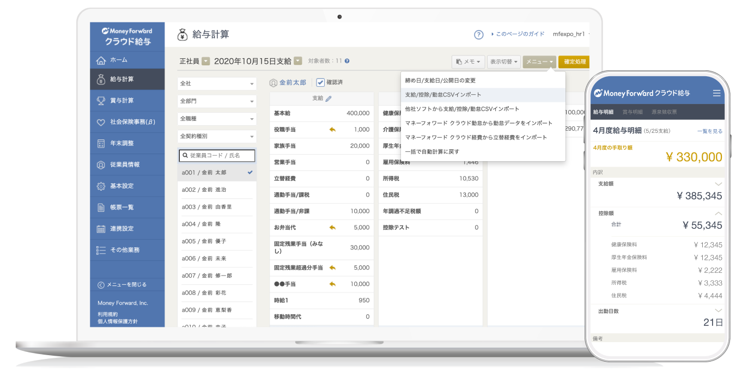The height and width of the screenshot is (384, 754).
Task: Open the phone hamburger menu icon
Action: [x=716, y=94]
